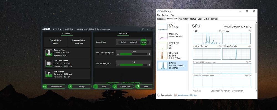This screenshot has width=277, height=110.
Task: Click the 3D utilization graph
Action: pyautogui.click(x=207, y=38)
